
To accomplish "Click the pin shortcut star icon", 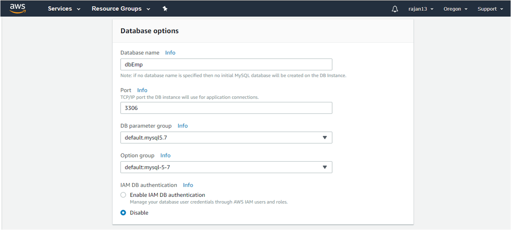I will pyautogui.click(x=165, y=8).
